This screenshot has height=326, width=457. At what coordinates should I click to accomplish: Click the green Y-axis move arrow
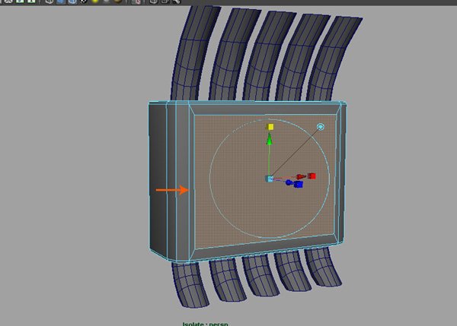click(270, 139)
